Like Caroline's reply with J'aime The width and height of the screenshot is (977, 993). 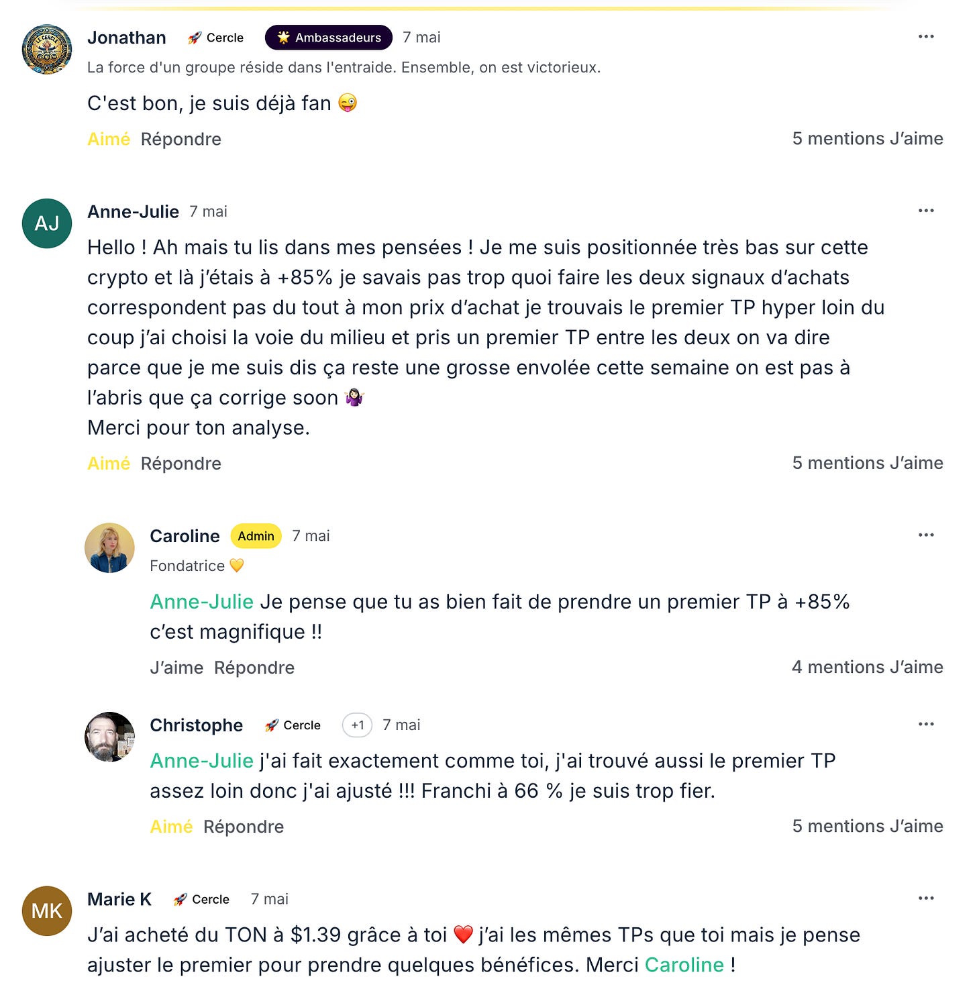[x=176, y=668]
